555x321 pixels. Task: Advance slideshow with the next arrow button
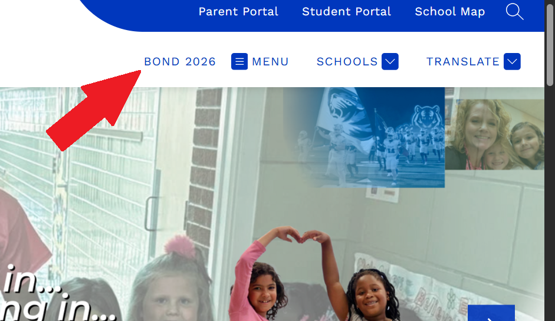[491, 313]
